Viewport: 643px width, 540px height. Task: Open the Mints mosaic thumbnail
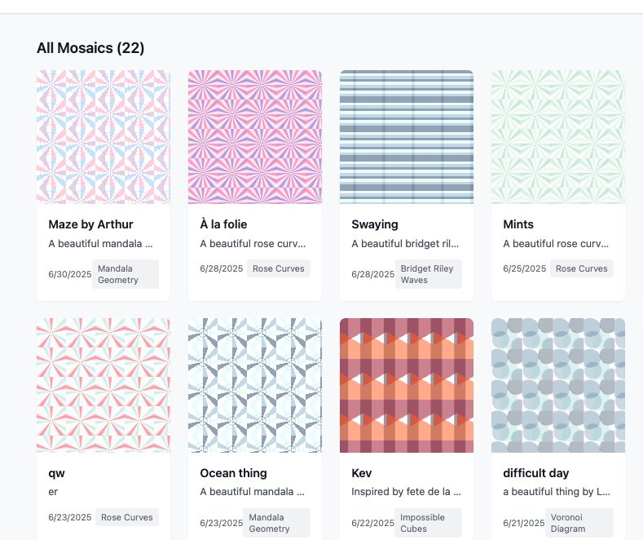[x=558, y=137]
